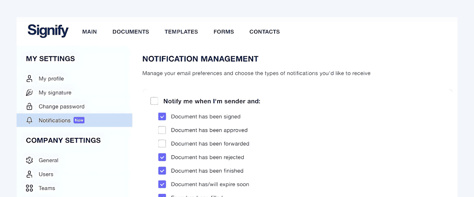
Task: Click the Teams grid icon
Action: click(29, 188)
